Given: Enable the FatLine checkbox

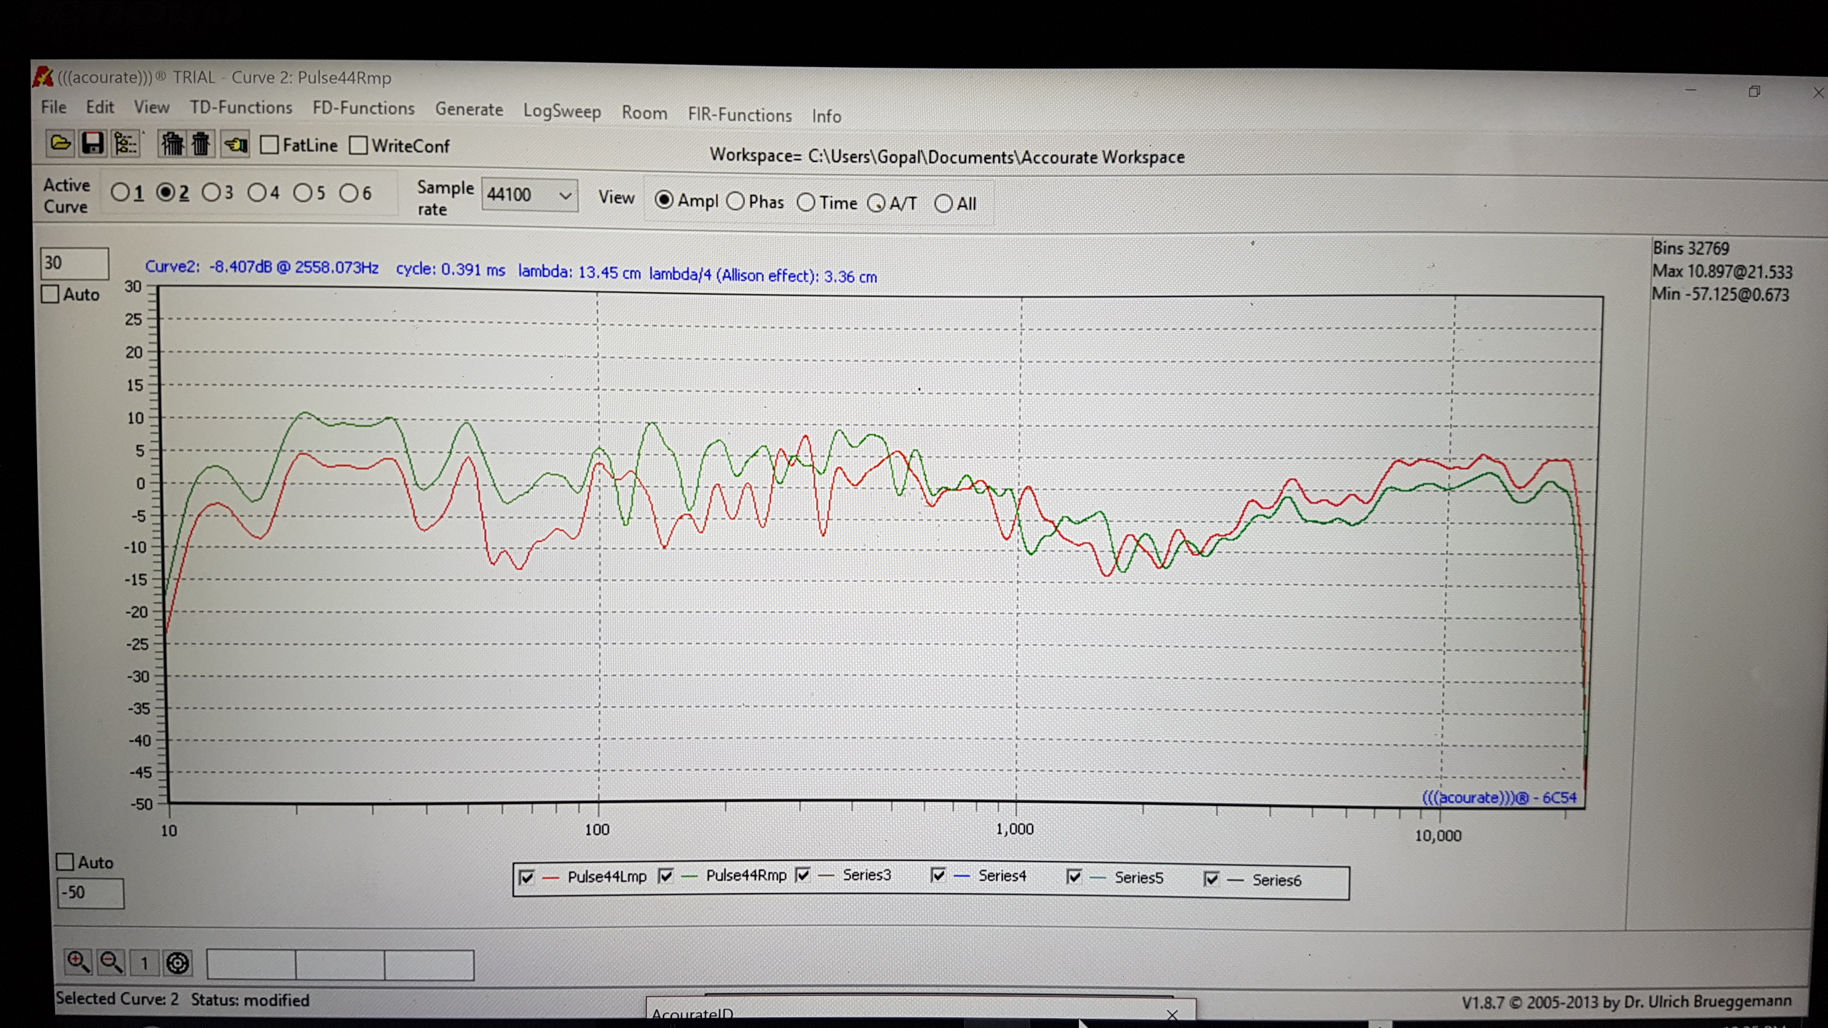Looking at the screenshot, I should point(269,145).
